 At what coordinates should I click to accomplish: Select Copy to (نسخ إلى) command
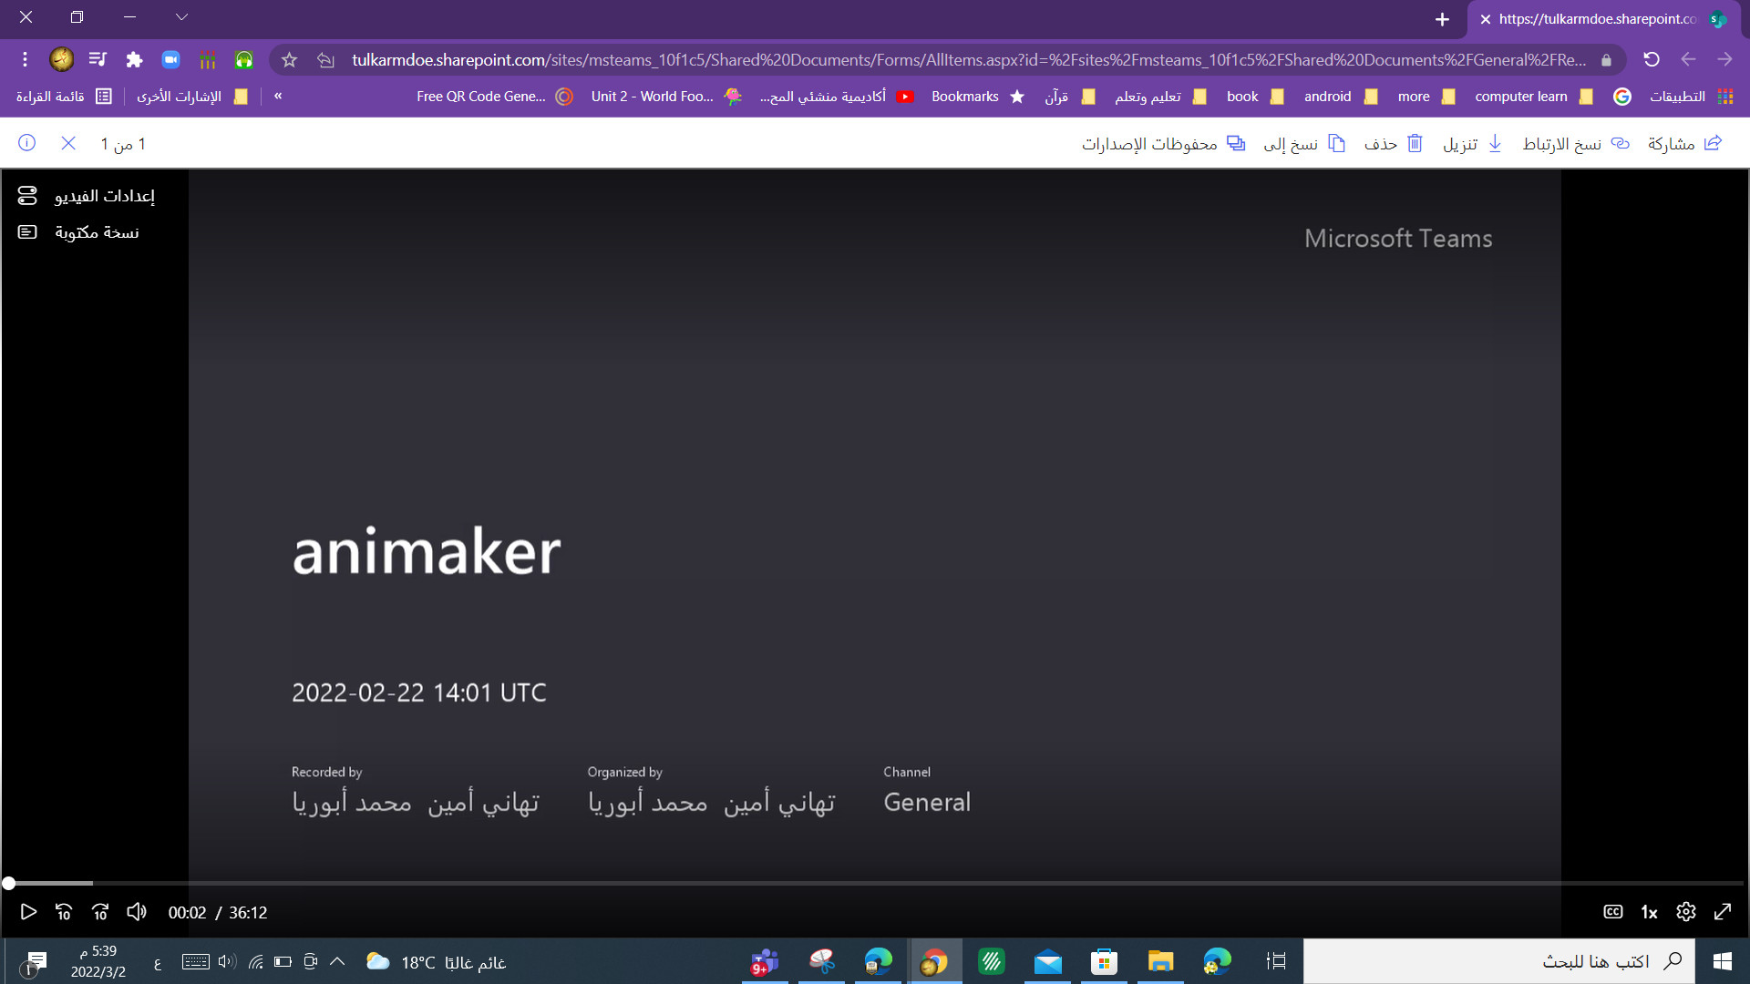click(x=1304, y=143)
